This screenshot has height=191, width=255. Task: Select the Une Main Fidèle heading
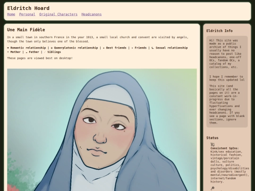pyautogui.click(x=26, y=30)
